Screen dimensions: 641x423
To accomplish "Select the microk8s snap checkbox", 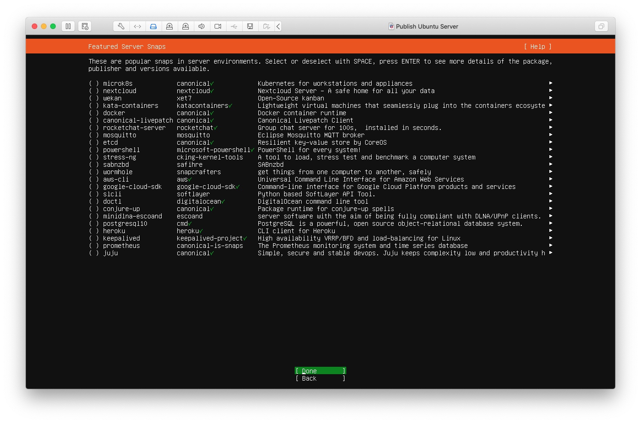I will click(94, 83).
